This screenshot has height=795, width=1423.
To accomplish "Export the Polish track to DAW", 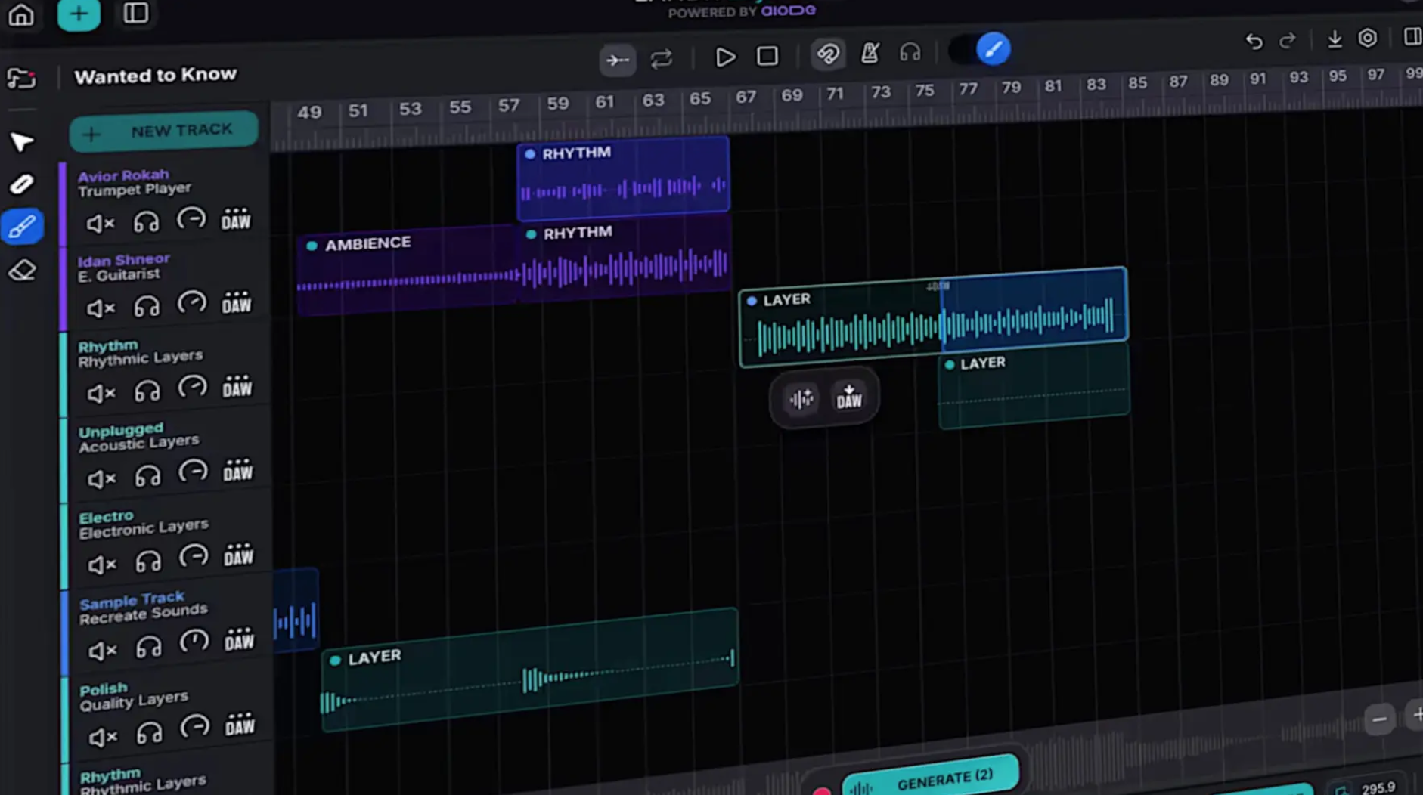I will pyautogui.click(x=240, y=725).
